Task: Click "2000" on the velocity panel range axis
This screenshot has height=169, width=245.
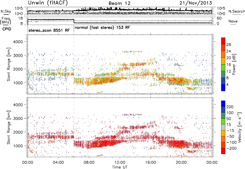Action: 18,132
